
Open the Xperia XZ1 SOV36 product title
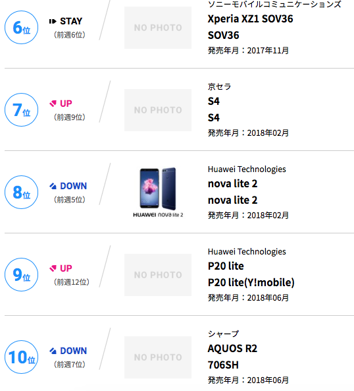[x=250, y=19]
